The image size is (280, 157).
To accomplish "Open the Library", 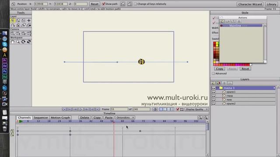I will point(271,4).
